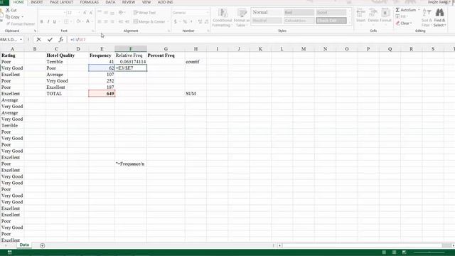The height and width of the screenshot is (256, 455).
Task: Toggle Italic formatting
Action: tap(48, 22)
